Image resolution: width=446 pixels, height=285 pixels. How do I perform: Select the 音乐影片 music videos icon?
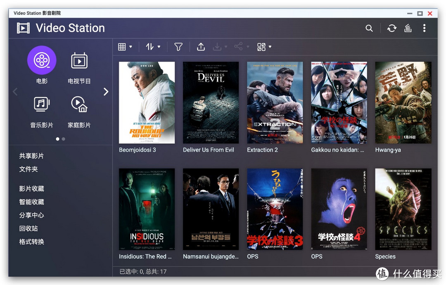[x=42, y=104]
